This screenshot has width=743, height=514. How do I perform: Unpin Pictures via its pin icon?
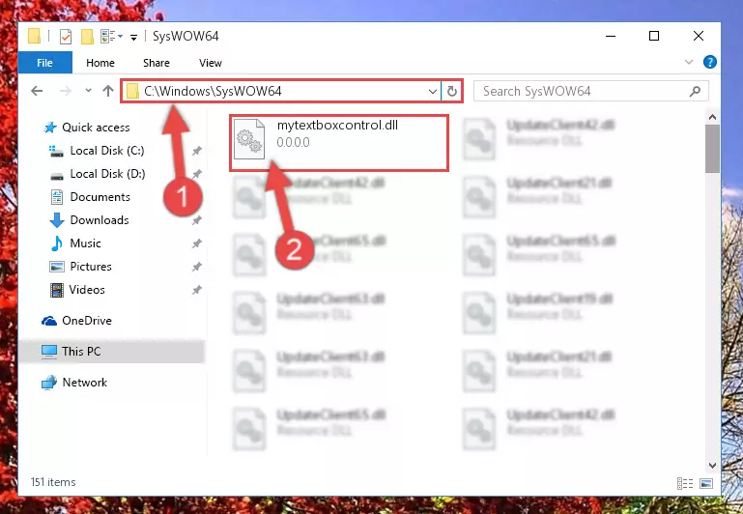pos(197,267)
